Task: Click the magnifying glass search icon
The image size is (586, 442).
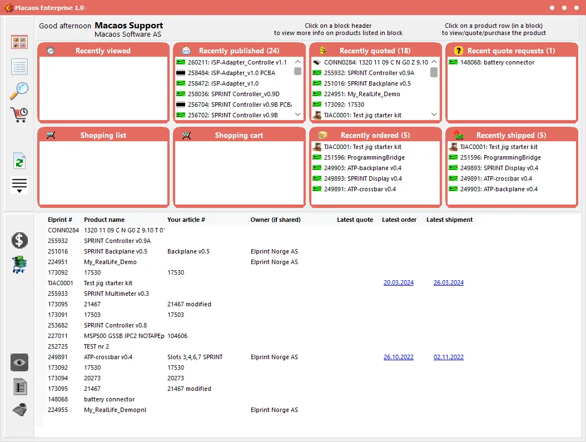Action: (x=19, y=91)
